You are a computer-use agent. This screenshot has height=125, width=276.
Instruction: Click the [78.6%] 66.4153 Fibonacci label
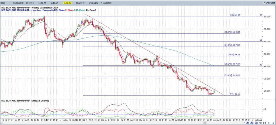click(x=232, y=32)
